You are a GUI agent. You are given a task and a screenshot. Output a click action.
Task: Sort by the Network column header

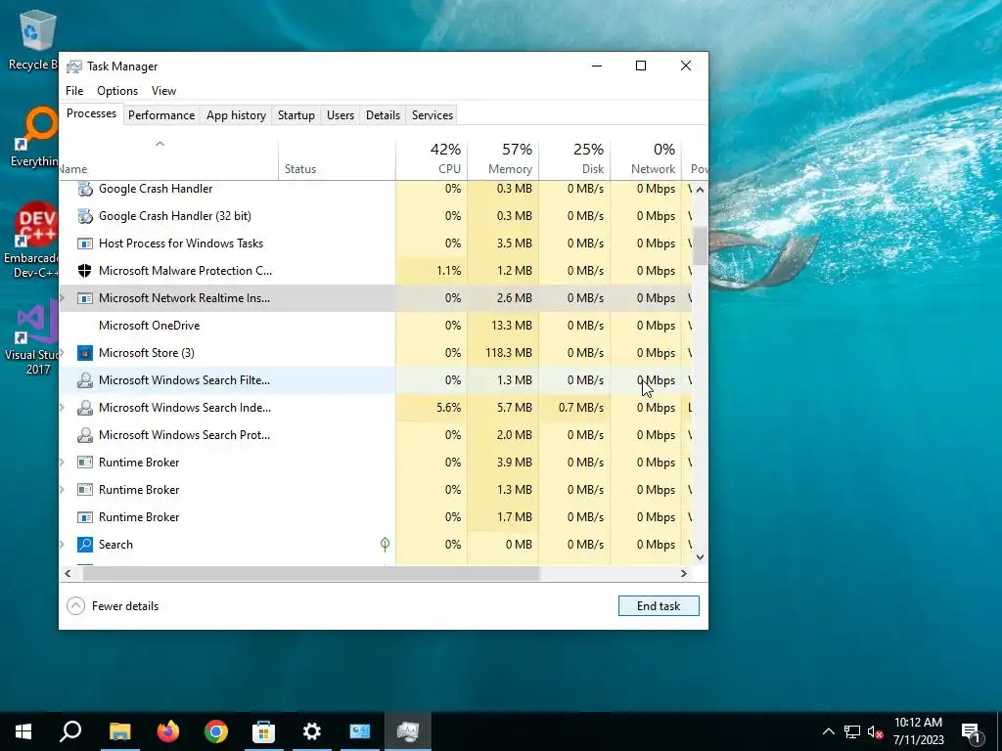646,158
